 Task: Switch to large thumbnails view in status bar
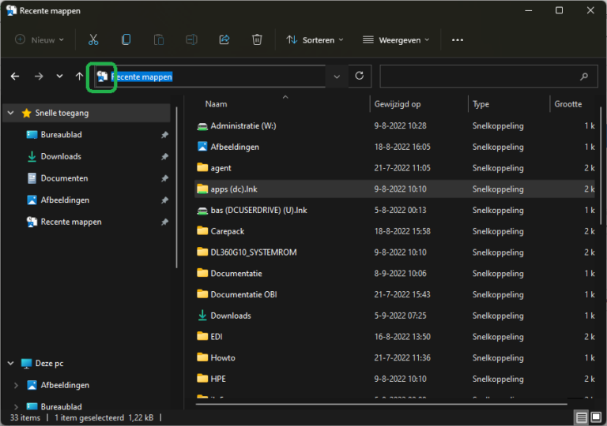tap(597, 417)
